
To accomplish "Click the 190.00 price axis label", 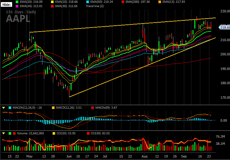I will [x=225, y=69].
